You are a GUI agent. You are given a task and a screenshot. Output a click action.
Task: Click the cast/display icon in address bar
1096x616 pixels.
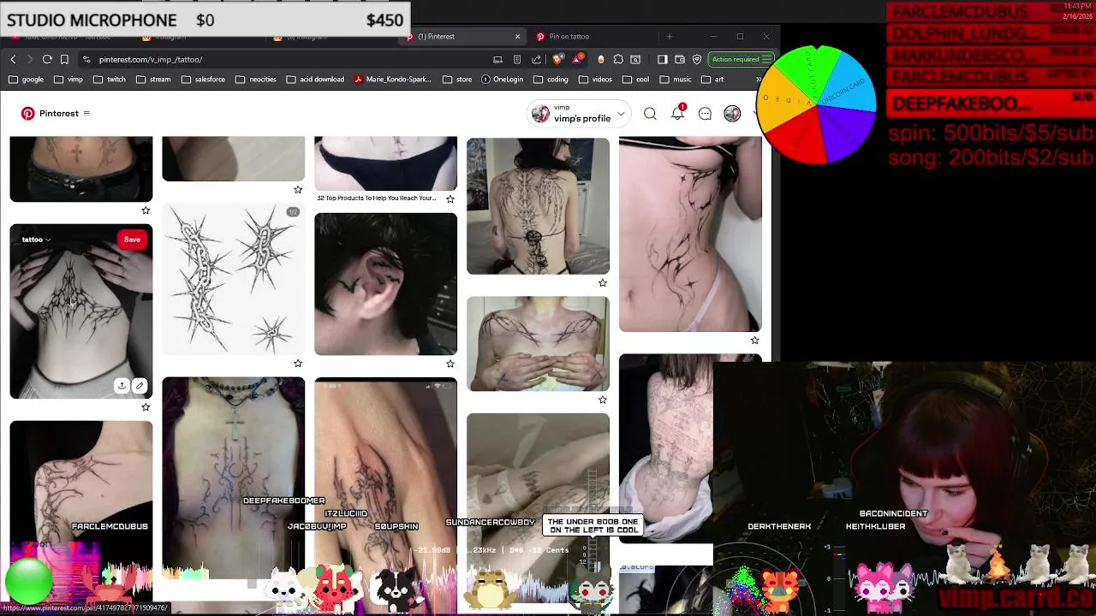click(x=497, y=59)
